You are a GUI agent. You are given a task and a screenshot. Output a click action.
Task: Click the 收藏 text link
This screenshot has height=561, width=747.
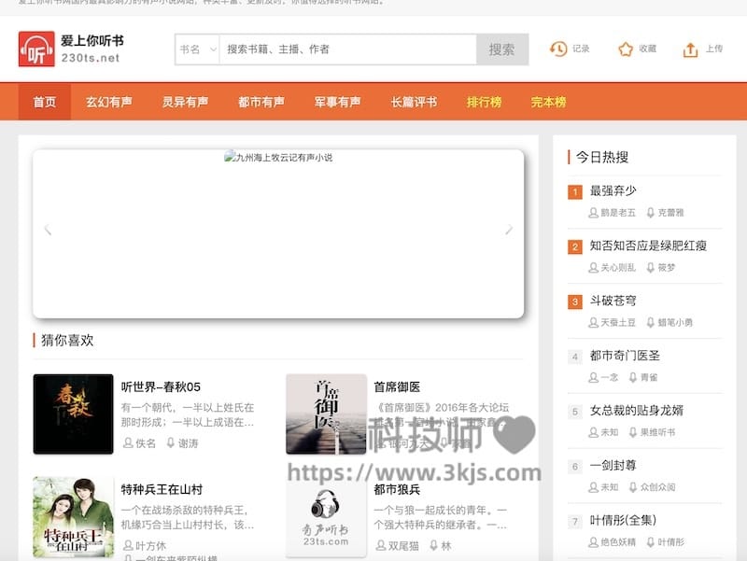point(647,49)
